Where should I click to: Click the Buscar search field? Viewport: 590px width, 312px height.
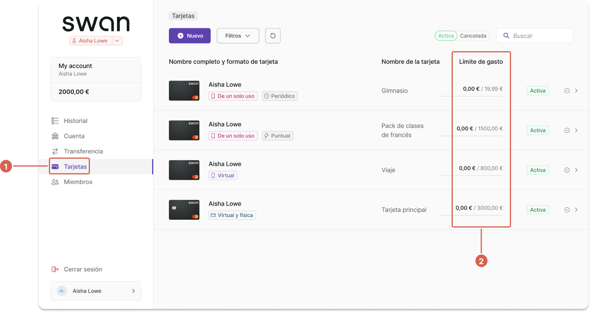pos(534,36)
